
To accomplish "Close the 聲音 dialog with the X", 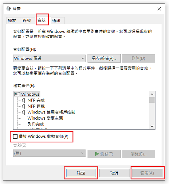I will click(159, 9).
